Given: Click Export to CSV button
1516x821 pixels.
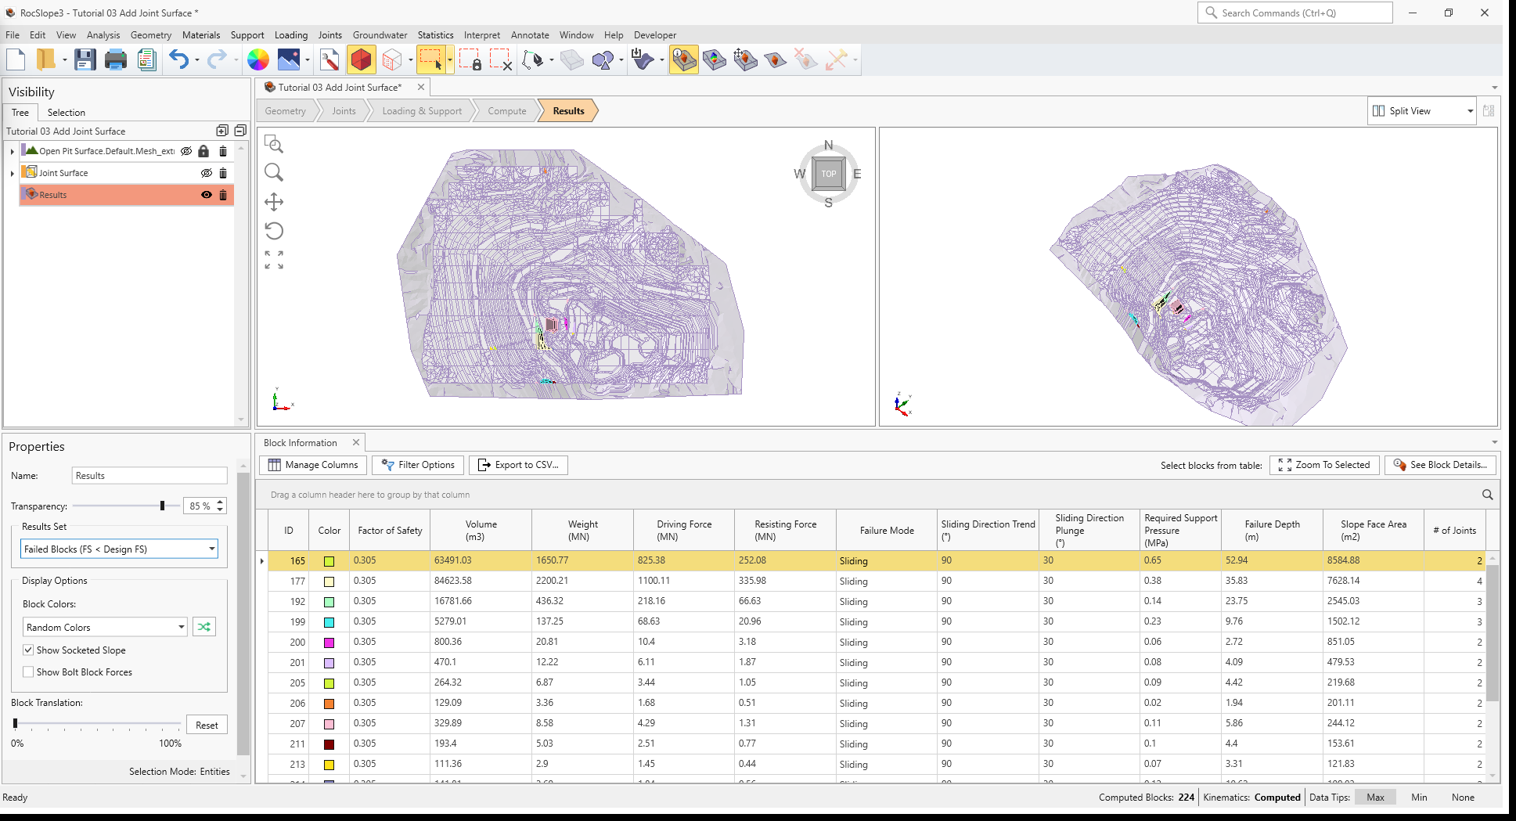Looking at the screenshot, I should (x=518, y=465).
